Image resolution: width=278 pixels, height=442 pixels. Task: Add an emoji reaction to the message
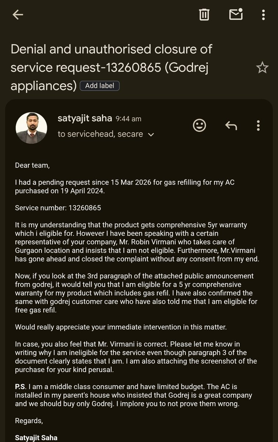coord(199,126)
